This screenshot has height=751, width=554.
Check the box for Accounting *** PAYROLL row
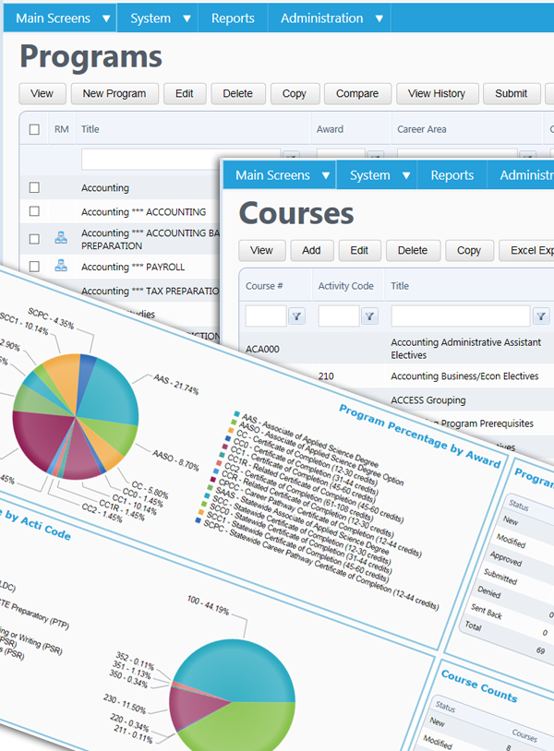[34, 267]
